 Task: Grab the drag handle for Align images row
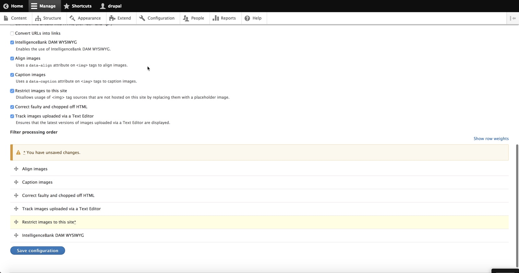click(x=16, y=169)
